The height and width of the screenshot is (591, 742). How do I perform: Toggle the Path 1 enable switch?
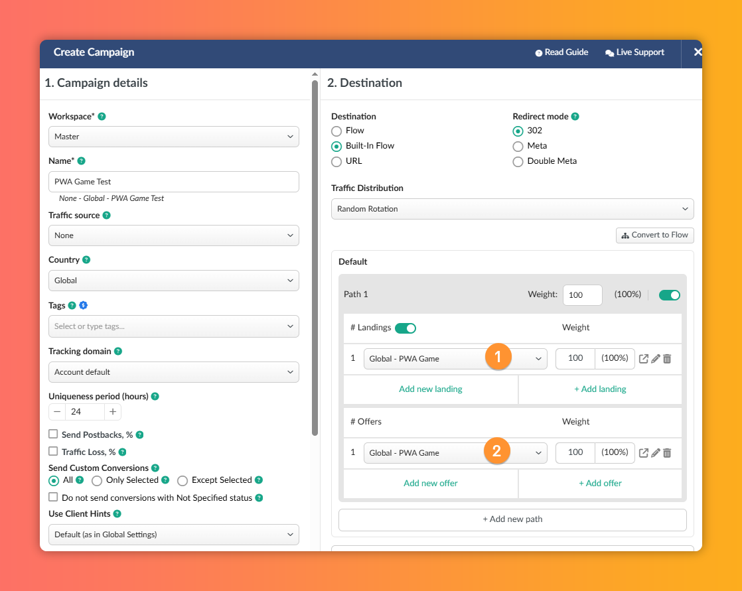(x=669, y=295)
